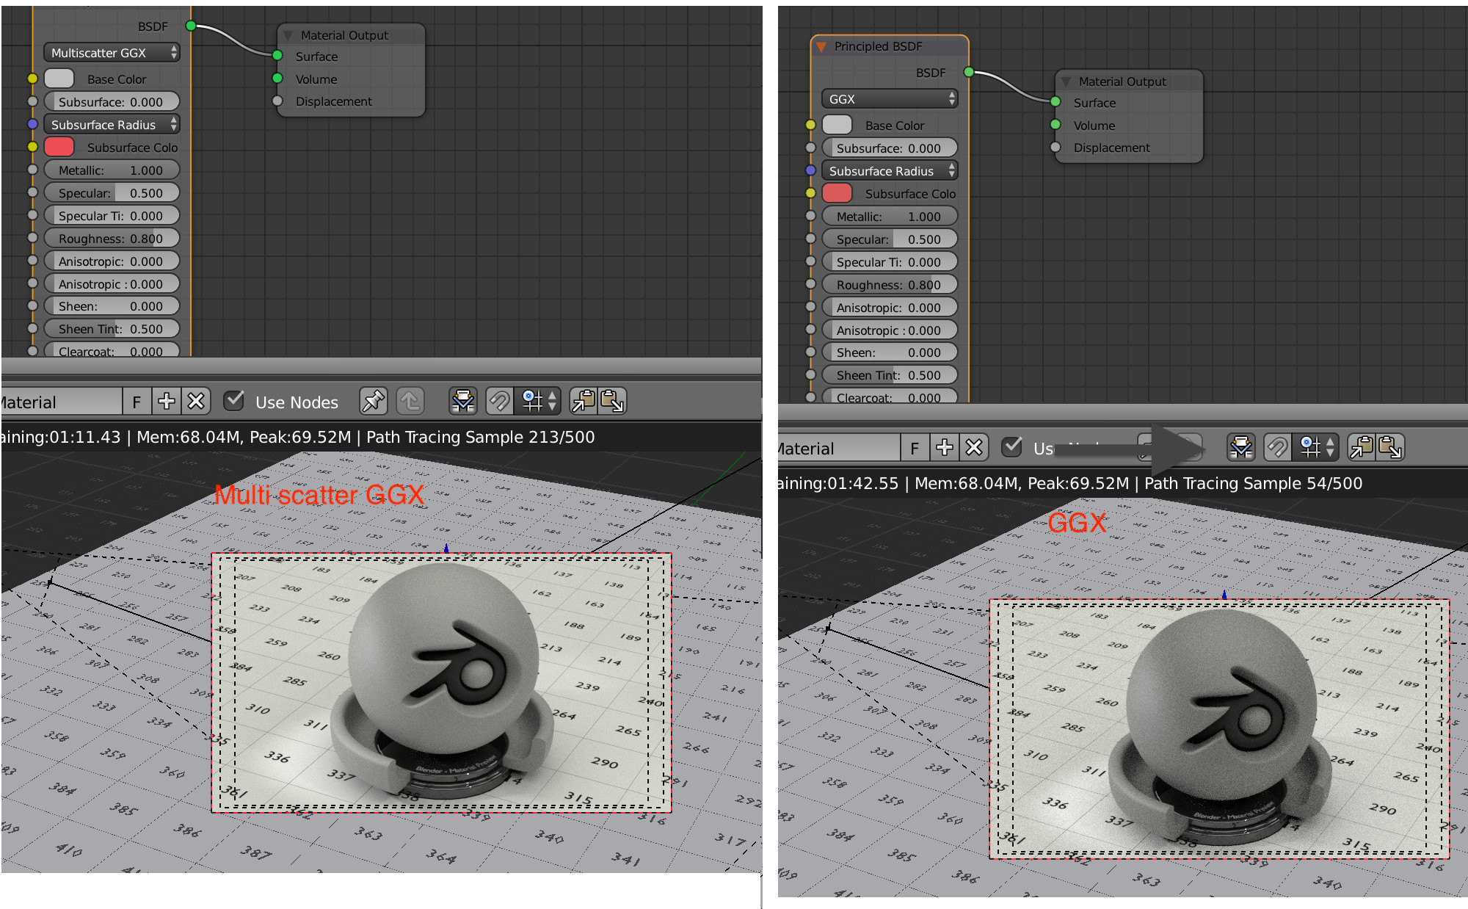Toggle the Principled BSDF node collapse arrow

[x=823, y=46]
